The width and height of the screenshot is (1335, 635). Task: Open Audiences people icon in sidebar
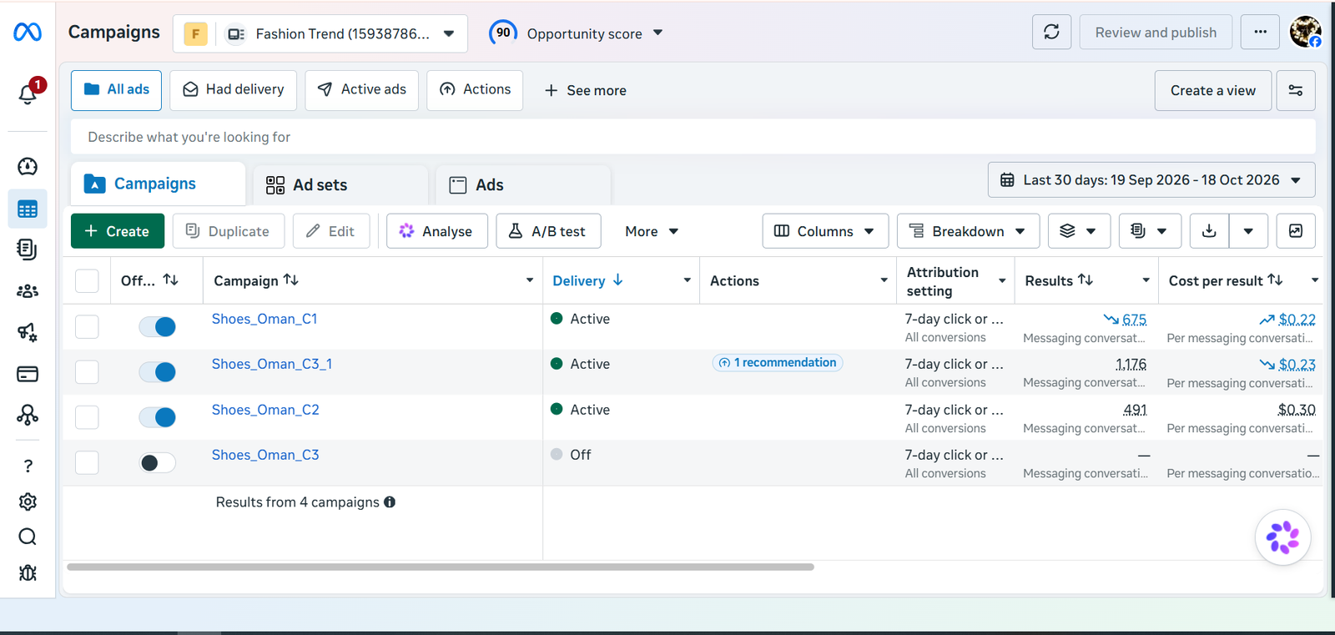(x=28, y=291)
